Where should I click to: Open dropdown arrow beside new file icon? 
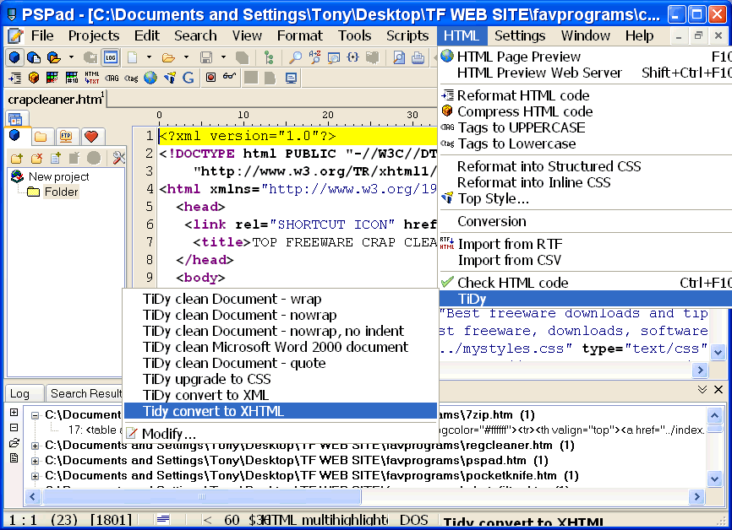click(x=149, y=57)
